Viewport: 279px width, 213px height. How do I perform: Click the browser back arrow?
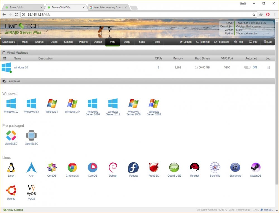[4, 15]
